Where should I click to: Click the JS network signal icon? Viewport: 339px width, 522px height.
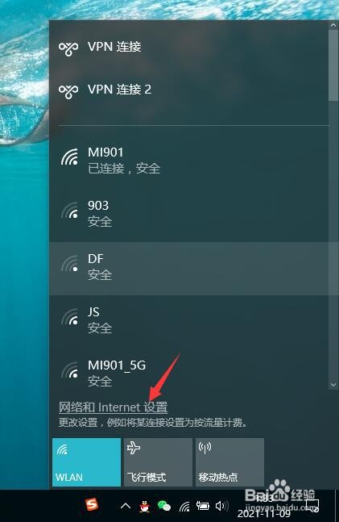pos(69,316)
